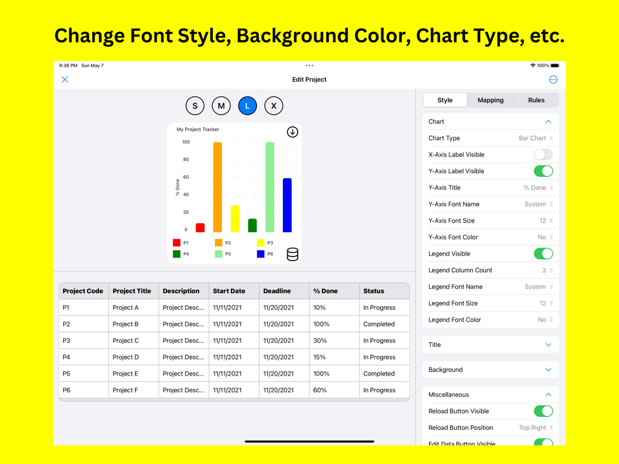
Task: Select the 15% done cell
Action: pos(334,357)
